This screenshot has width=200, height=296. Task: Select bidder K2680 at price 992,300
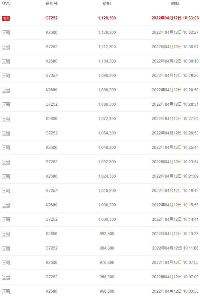[51, 234]
